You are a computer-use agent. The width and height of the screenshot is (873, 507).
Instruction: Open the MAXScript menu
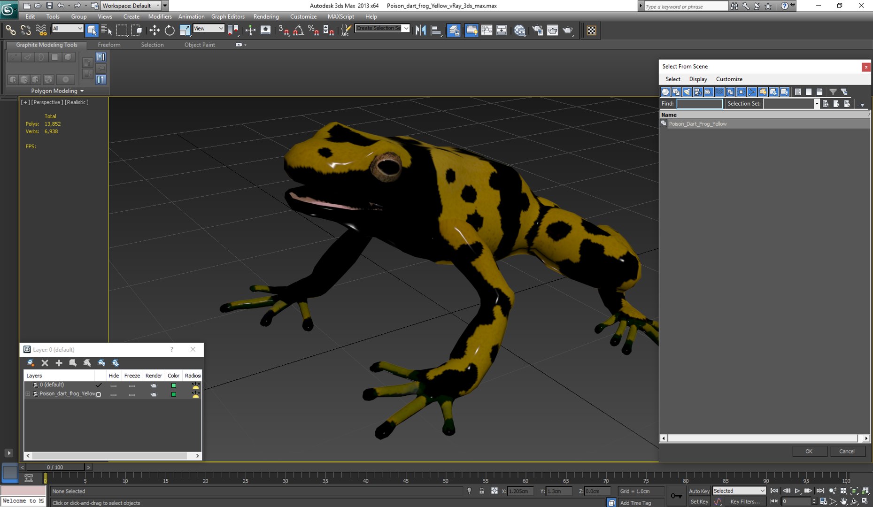point(340,16)
